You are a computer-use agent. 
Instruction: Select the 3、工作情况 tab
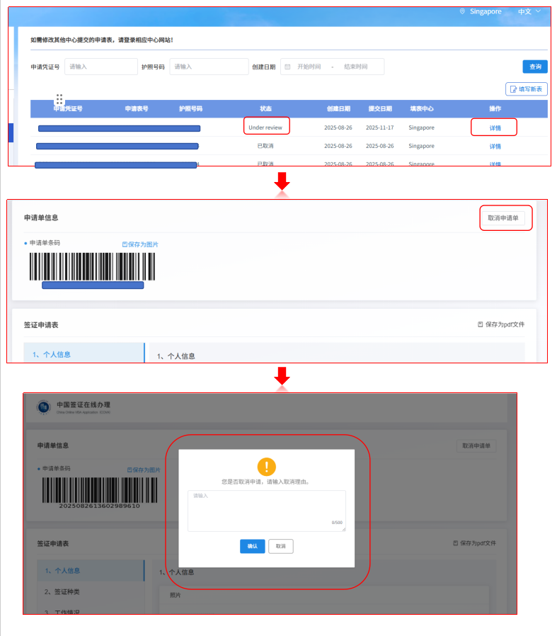click(x=67, y=611)
